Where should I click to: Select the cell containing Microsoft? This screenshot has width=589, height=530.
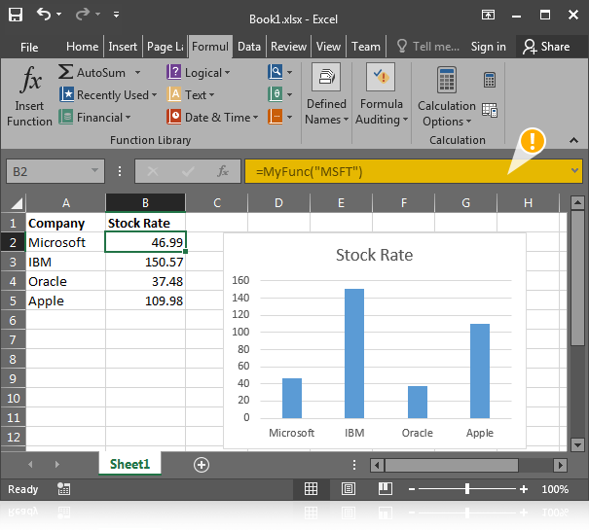[66, 242]
